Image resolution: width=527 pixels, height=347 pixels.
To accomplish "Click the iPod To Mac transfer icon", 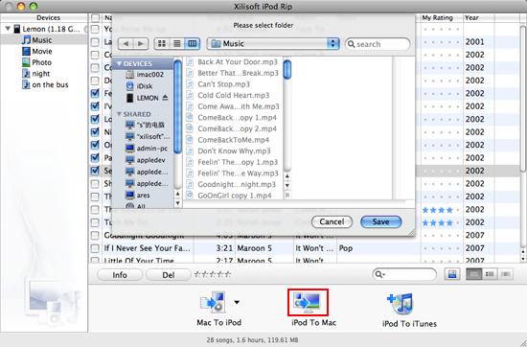I will (308, 302).
